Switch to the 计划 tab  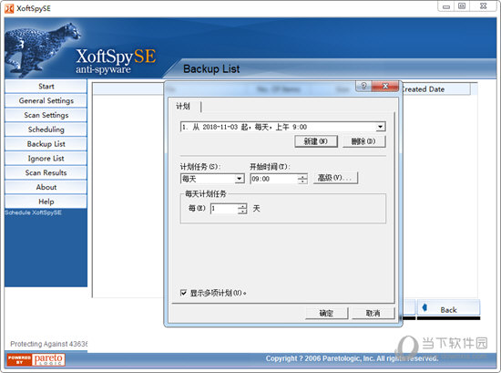pos(183,106)
